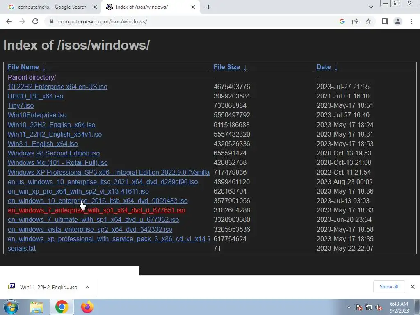The image size is (420, 315).
Task: Open the Action Center flag icon
Action: tap(358, 307)
